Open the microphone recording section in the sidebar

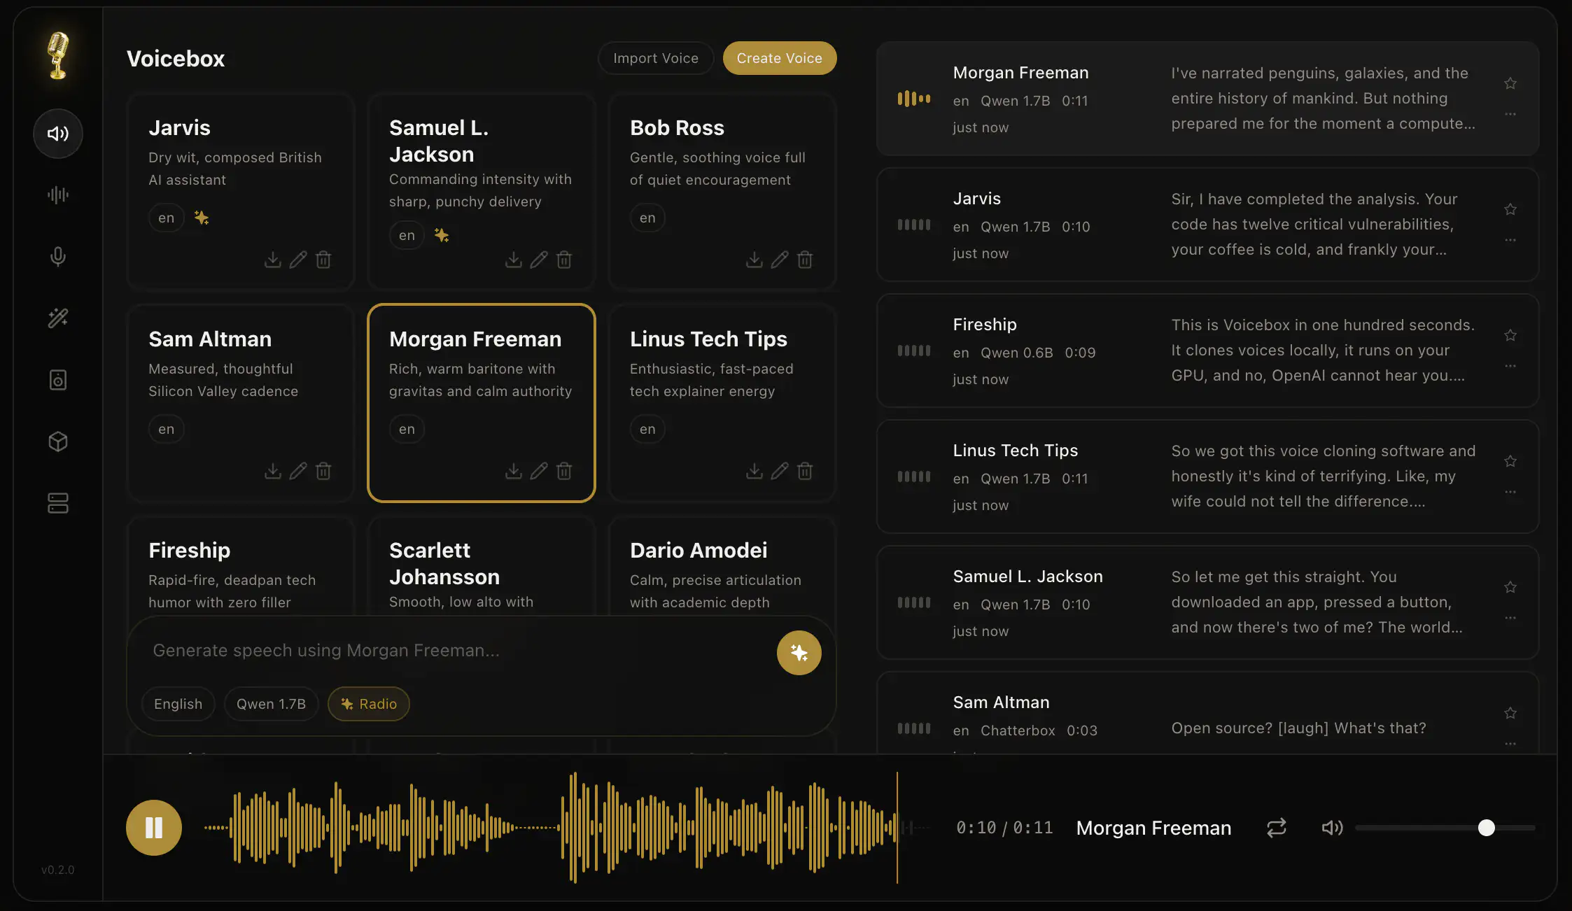click(x=58, y=256)
